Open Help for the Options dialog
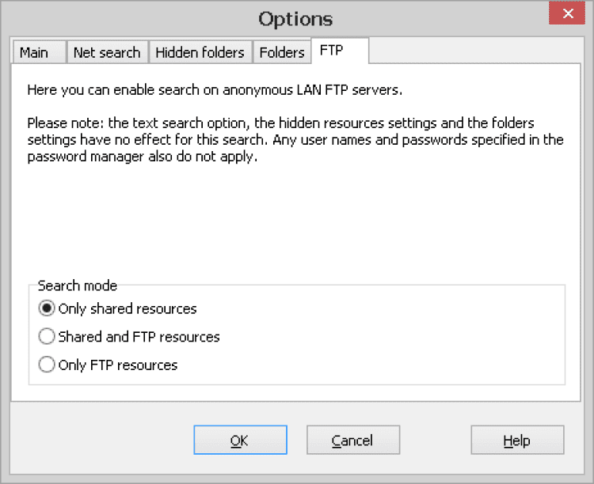Screen dimensions: 594x484 point(516,441)
